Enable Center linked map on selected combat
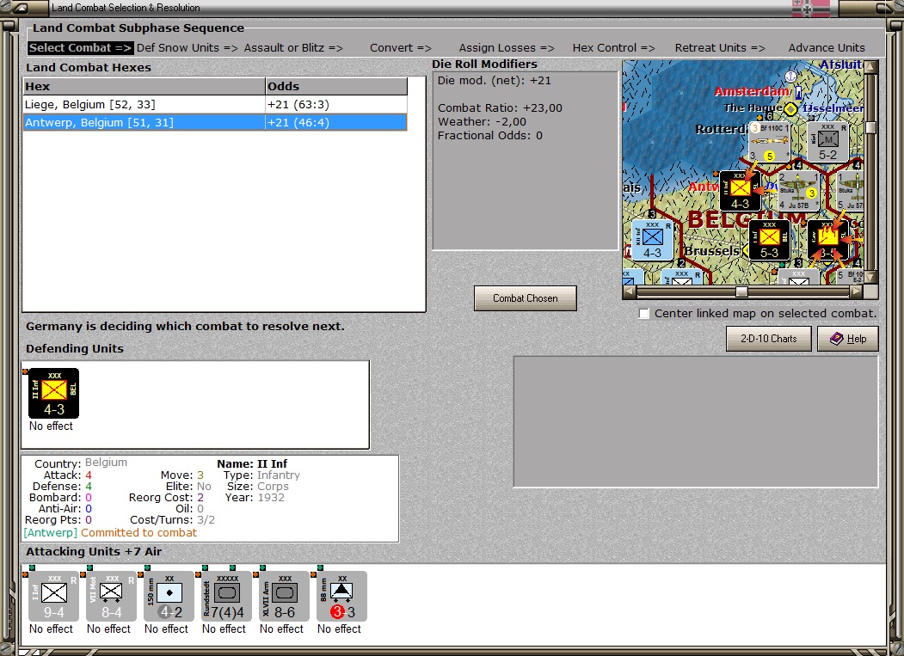The height and width of the screenshot is (656, 904). [x=644, y=314]
